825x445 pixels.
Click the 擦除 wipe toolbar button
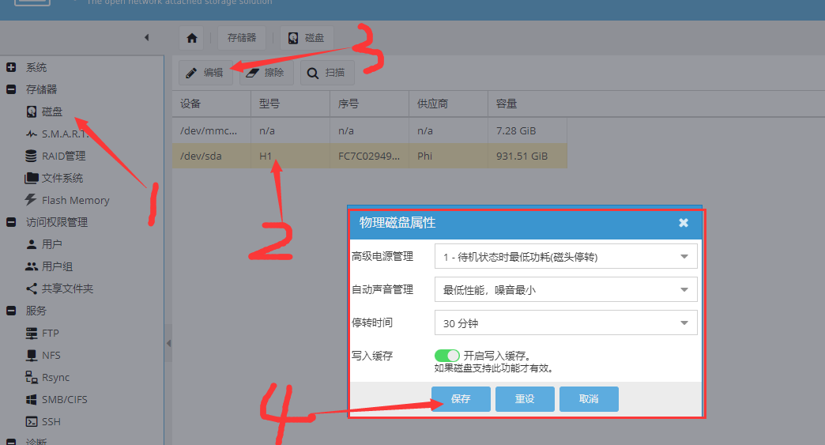click(266, 73)
